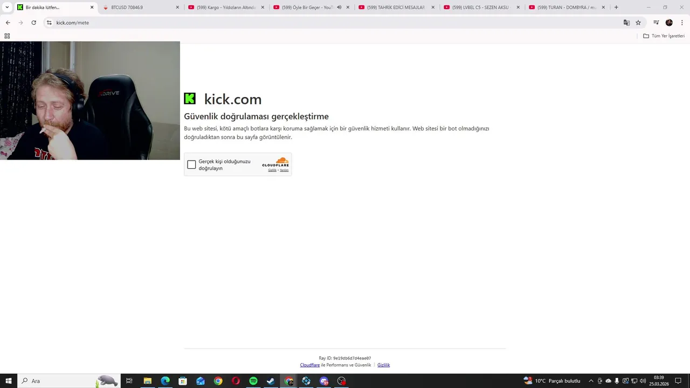Switch to the 'Kargo - Yıldızların Altında' tab

point(226,8)
